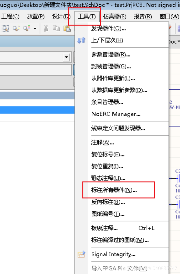
Task: Open the 放置(P) menu
Action: (x=36, y=16)
